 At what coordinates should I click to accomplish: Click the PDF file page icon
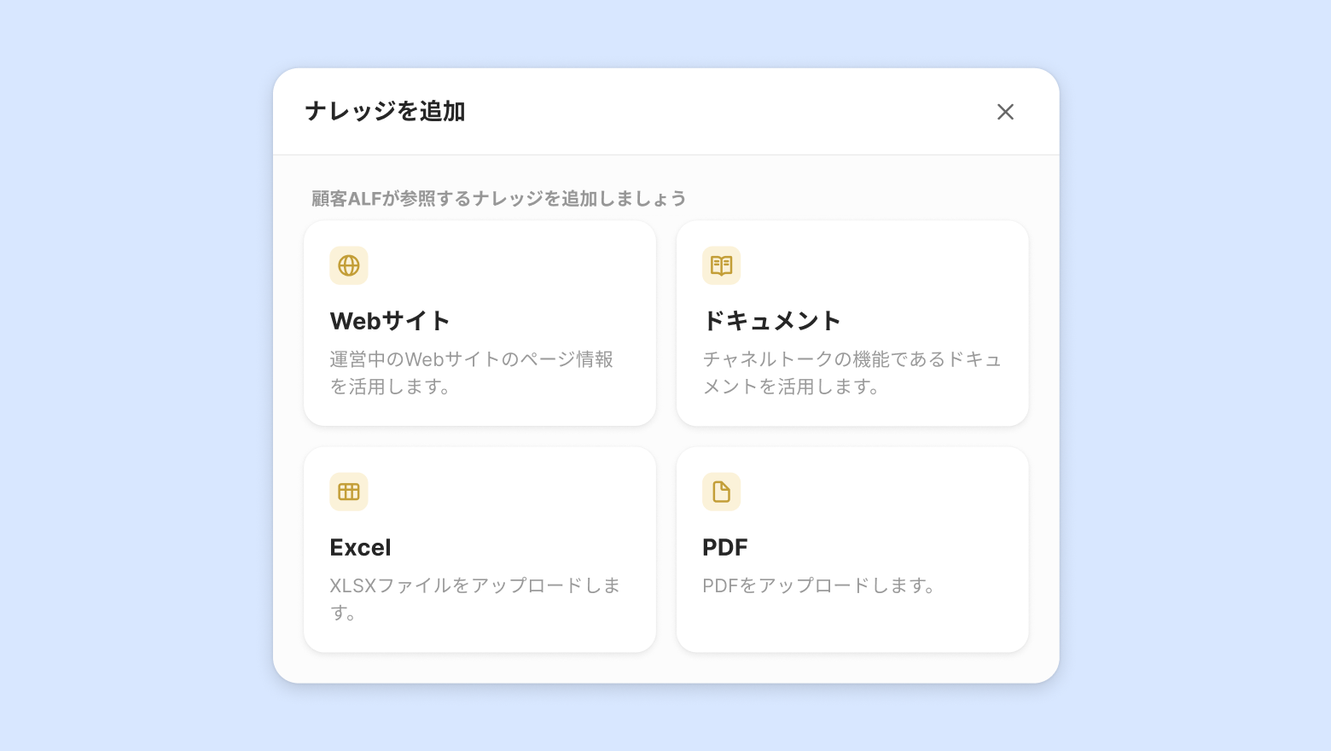721,492
